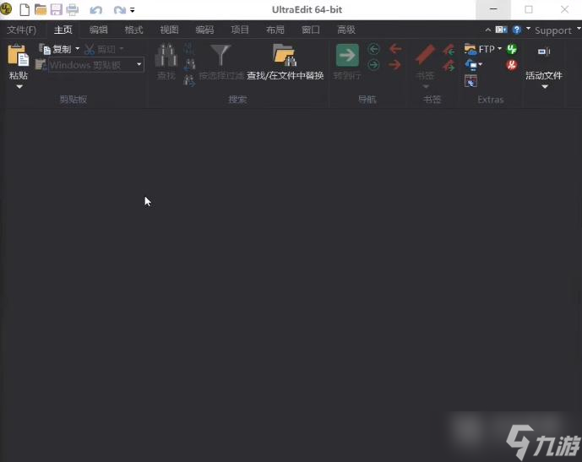The image size is (582, 462).
Task: Click the red 书签 bookmark icon
Action: [x=426, y=55]
